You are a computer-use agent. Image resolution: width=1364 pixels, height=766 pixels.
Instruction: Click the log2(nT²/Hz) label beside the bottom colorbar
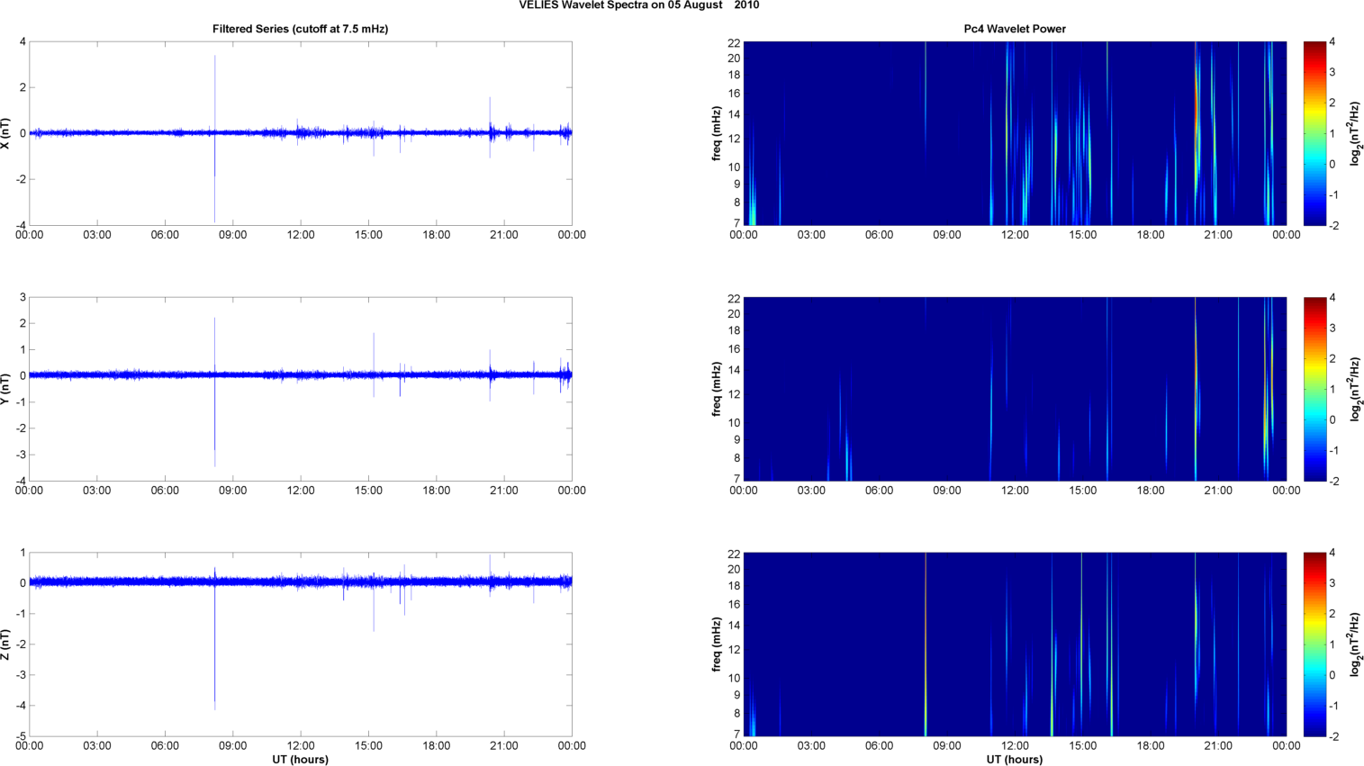[x=1356, y=644]
